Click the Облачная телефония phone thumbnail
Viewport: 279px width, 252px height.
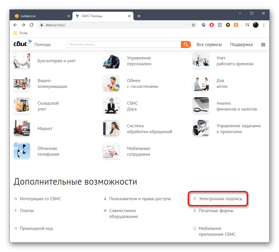click(22, 151)
